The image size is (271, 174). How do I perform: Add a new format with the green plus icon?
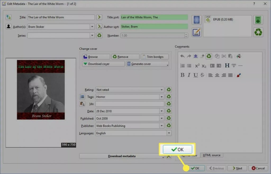pos(258,20)
